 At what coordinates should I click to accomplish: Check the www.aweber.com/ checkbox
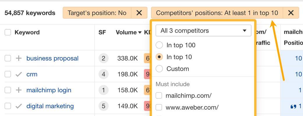tap(159, 107)
